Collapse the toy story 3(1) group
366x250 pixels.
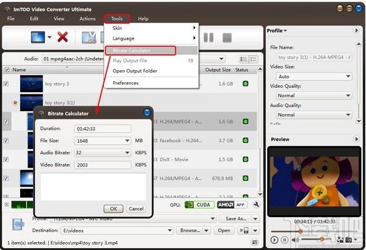pyautogui.click(x=15, y=102)
